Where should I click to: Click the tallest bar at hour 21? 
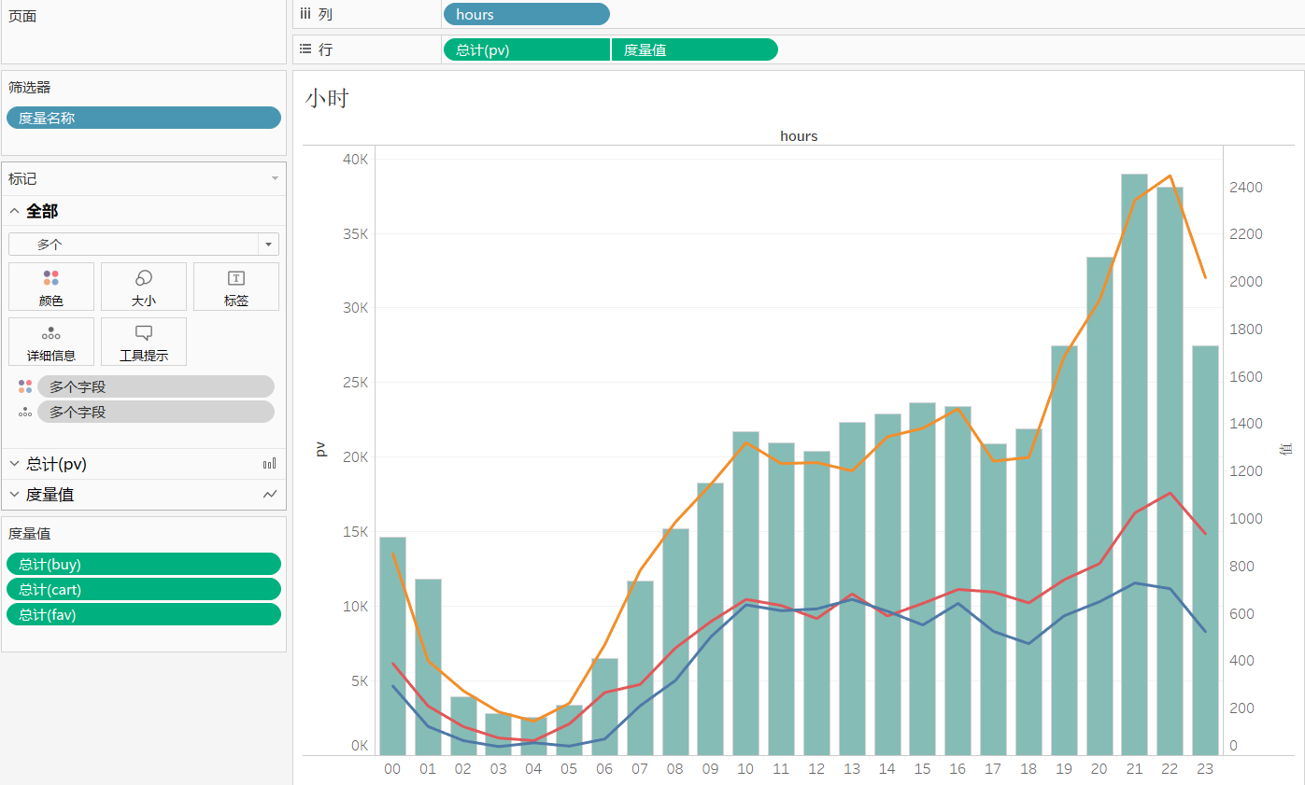coord(1134,465)
